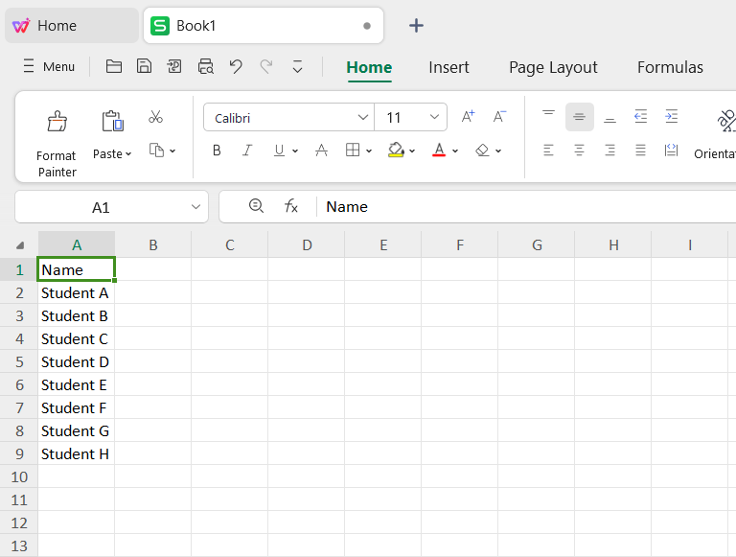The image size is (736, 557).
Task: Open the Page Layout tab
Action: 553,67
